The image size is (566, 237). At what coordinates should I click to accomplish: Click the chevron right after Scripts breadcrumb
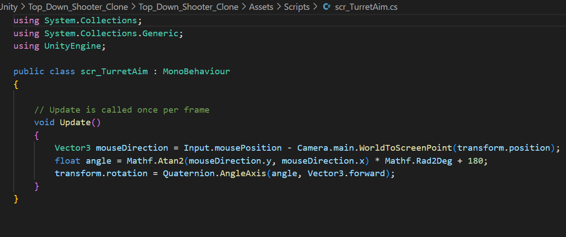316,7
